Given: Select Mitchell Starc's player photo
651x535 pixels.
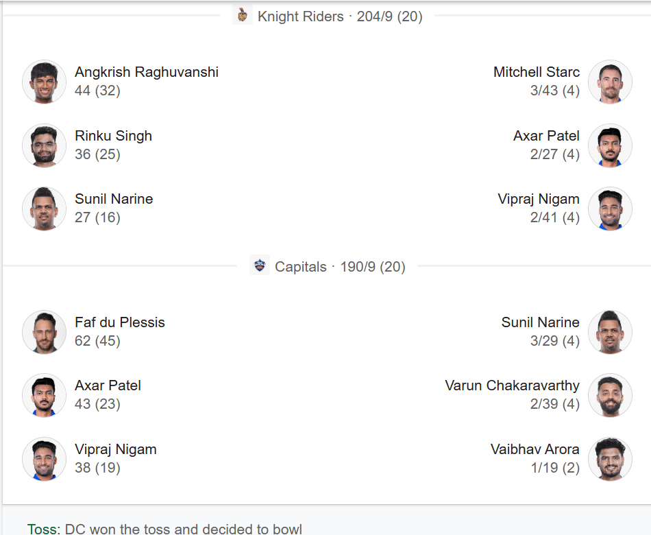Looking at the screenshot, I should (x=610, y=82).
